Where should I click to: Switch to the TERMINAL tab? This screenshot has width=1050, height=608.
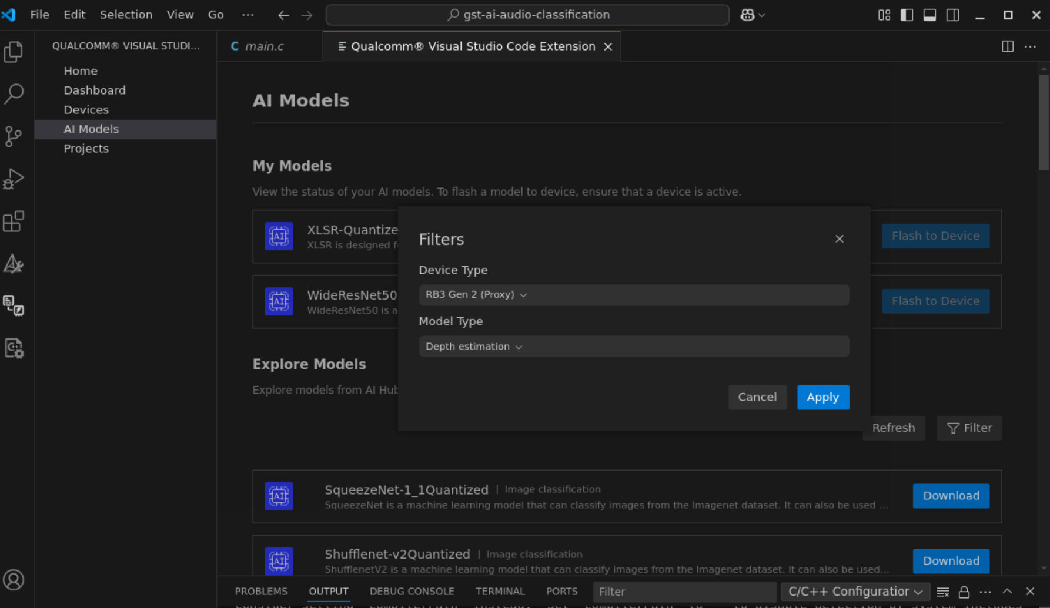[x=500, y=592]
